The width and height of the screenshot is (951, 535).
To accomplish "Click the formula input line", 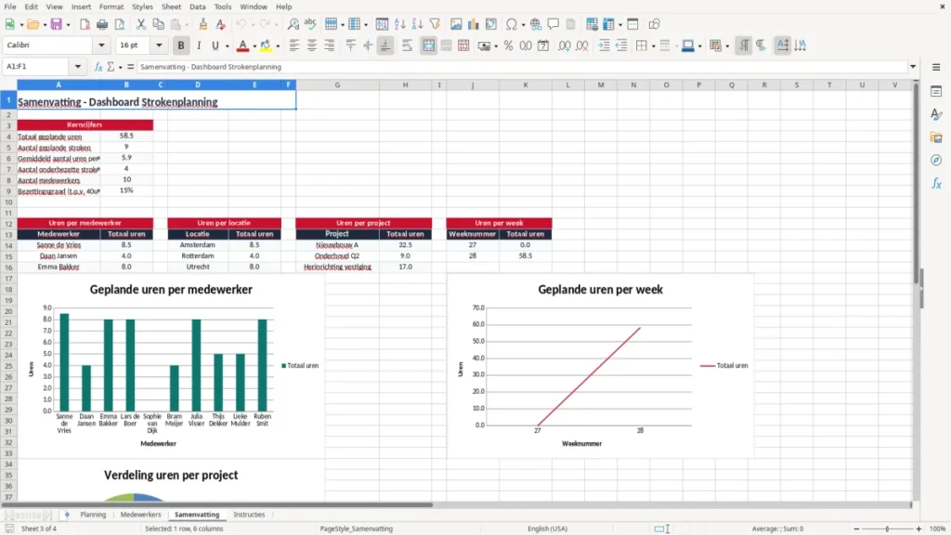I will click(522, 67).
